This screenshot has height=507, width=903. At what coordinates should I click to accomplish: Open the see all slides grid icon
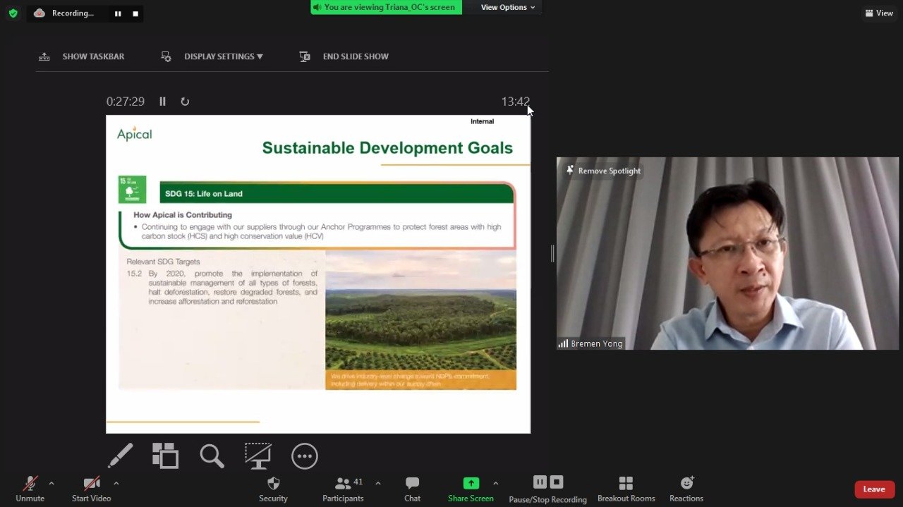pos(165,456)
